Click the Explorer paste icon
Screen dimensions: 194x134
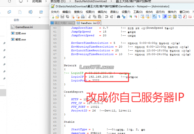20,12
